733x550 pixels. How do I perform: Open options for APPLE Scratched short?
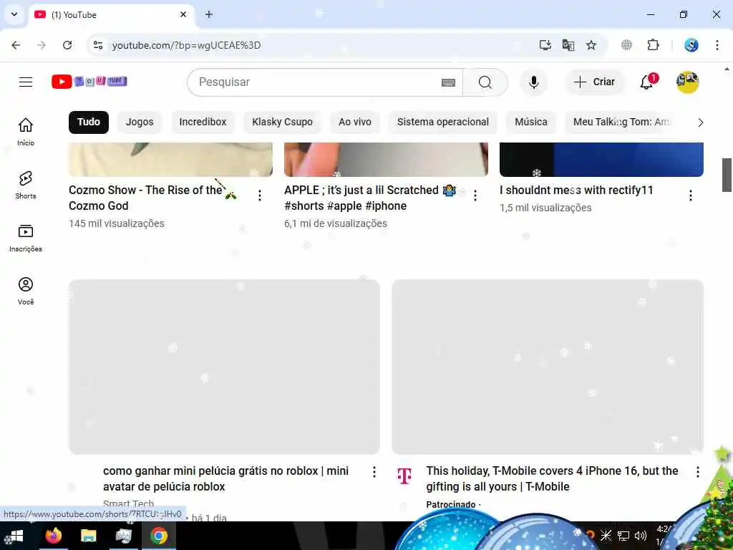pyautogui.click(x=475, y=196)
